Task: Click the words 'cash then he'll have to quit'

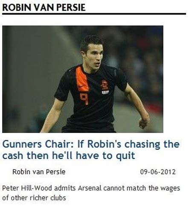Action: point(69,155)
